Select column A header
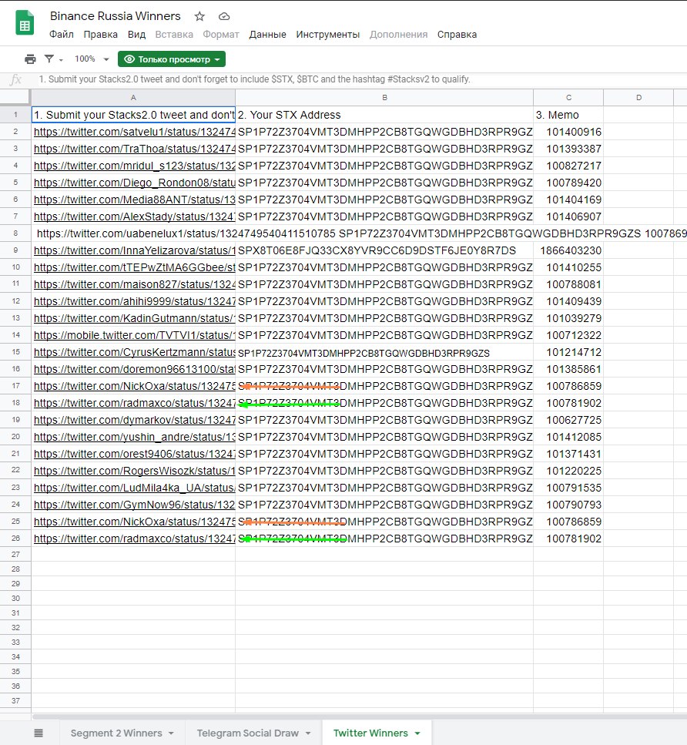The height and width of the screenshot is (745, 687). (x=133, y=97)
